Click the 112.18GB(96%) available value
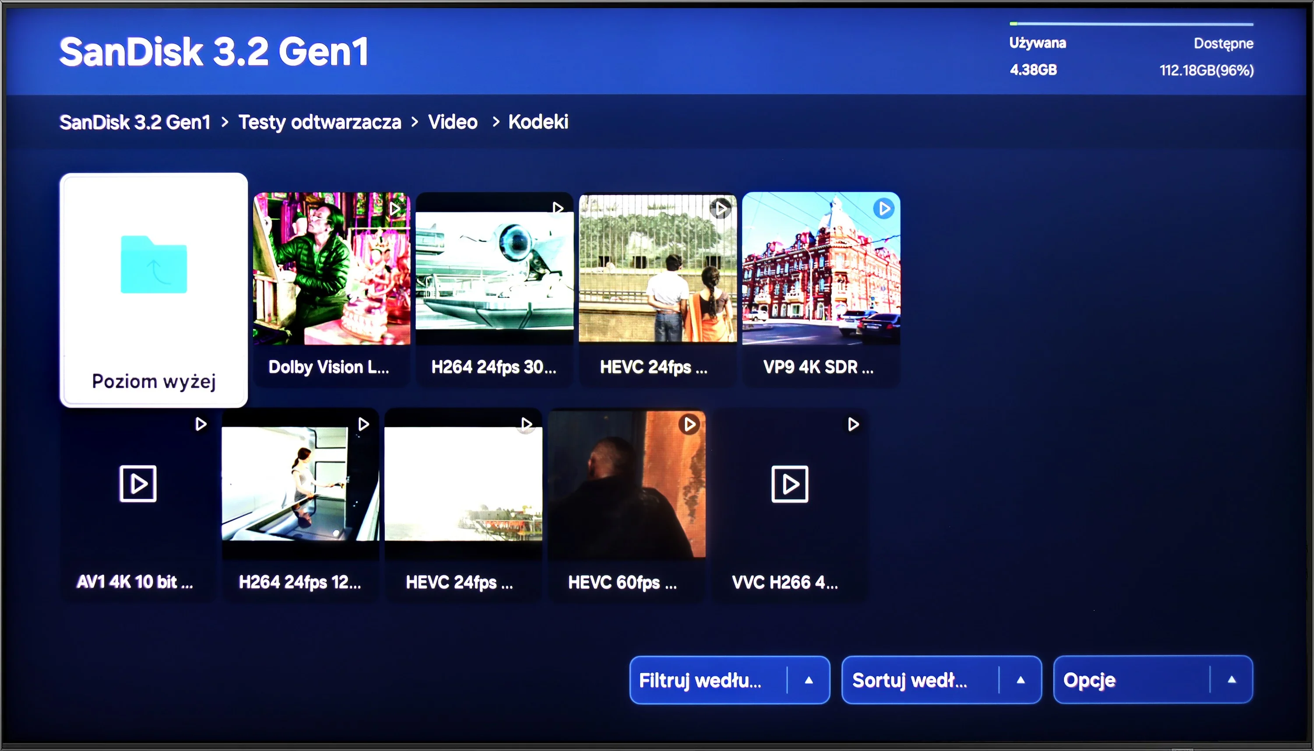1314x751 pixels. coord(1207,70)
